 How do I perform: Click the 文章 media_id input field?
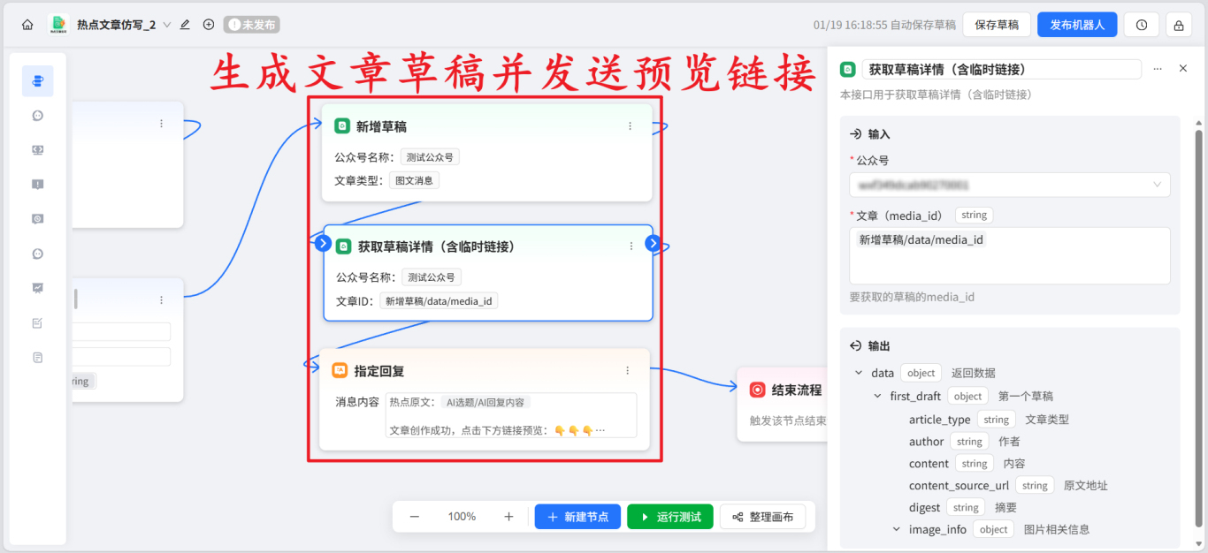(x=1009, y=255)
